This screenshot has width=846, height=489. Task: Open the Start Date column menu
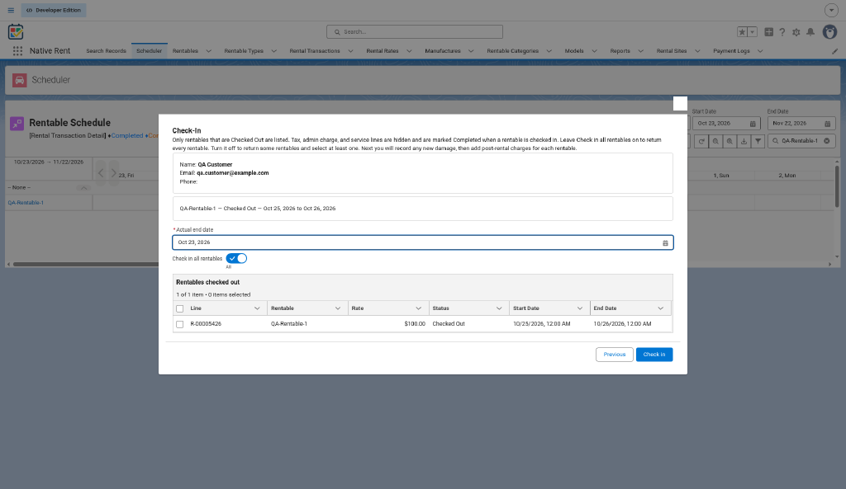[580, 308]
